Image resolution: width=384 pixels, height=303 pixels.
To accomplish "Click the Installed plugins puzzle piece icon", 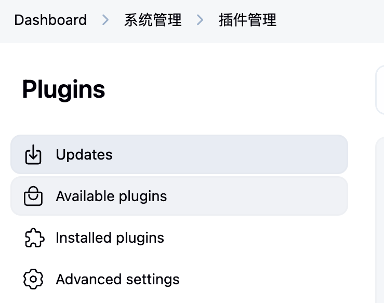I will [33, 238].
